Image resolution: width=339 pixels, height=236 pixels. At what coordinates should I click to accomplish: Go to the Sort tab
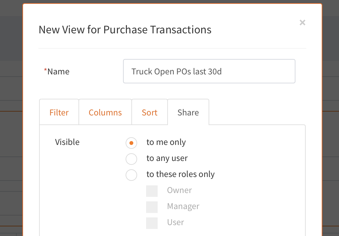click(x=150, y=113)
